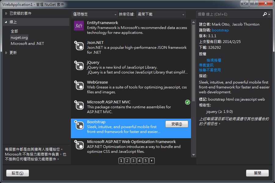
Task: Click the WebGrease package icon
Action: tap(79, 85)
